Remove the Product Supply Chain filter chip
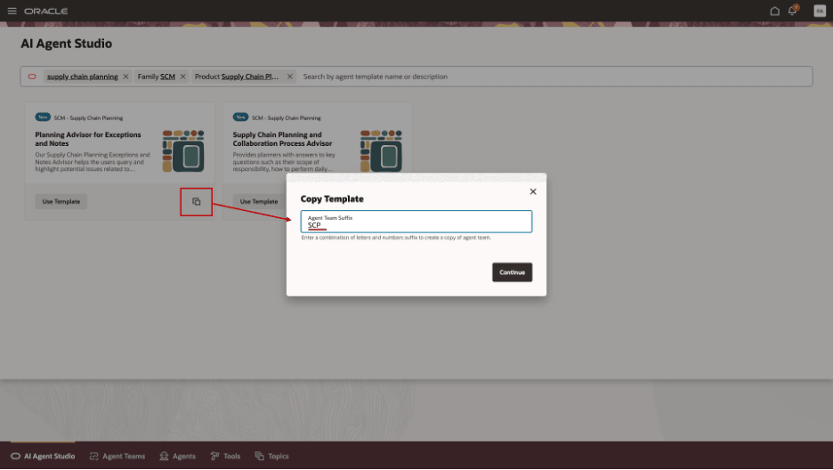This screenshot has height=470, width=833. (x=289, y=77)
